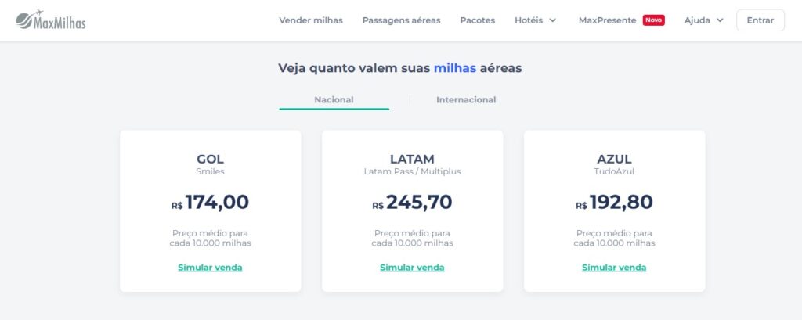Image resolution: width=802 pixels, height=320 pixels.
Task: Click the R$ 245,70 LATAM price
Action: (x=412, y=203)
